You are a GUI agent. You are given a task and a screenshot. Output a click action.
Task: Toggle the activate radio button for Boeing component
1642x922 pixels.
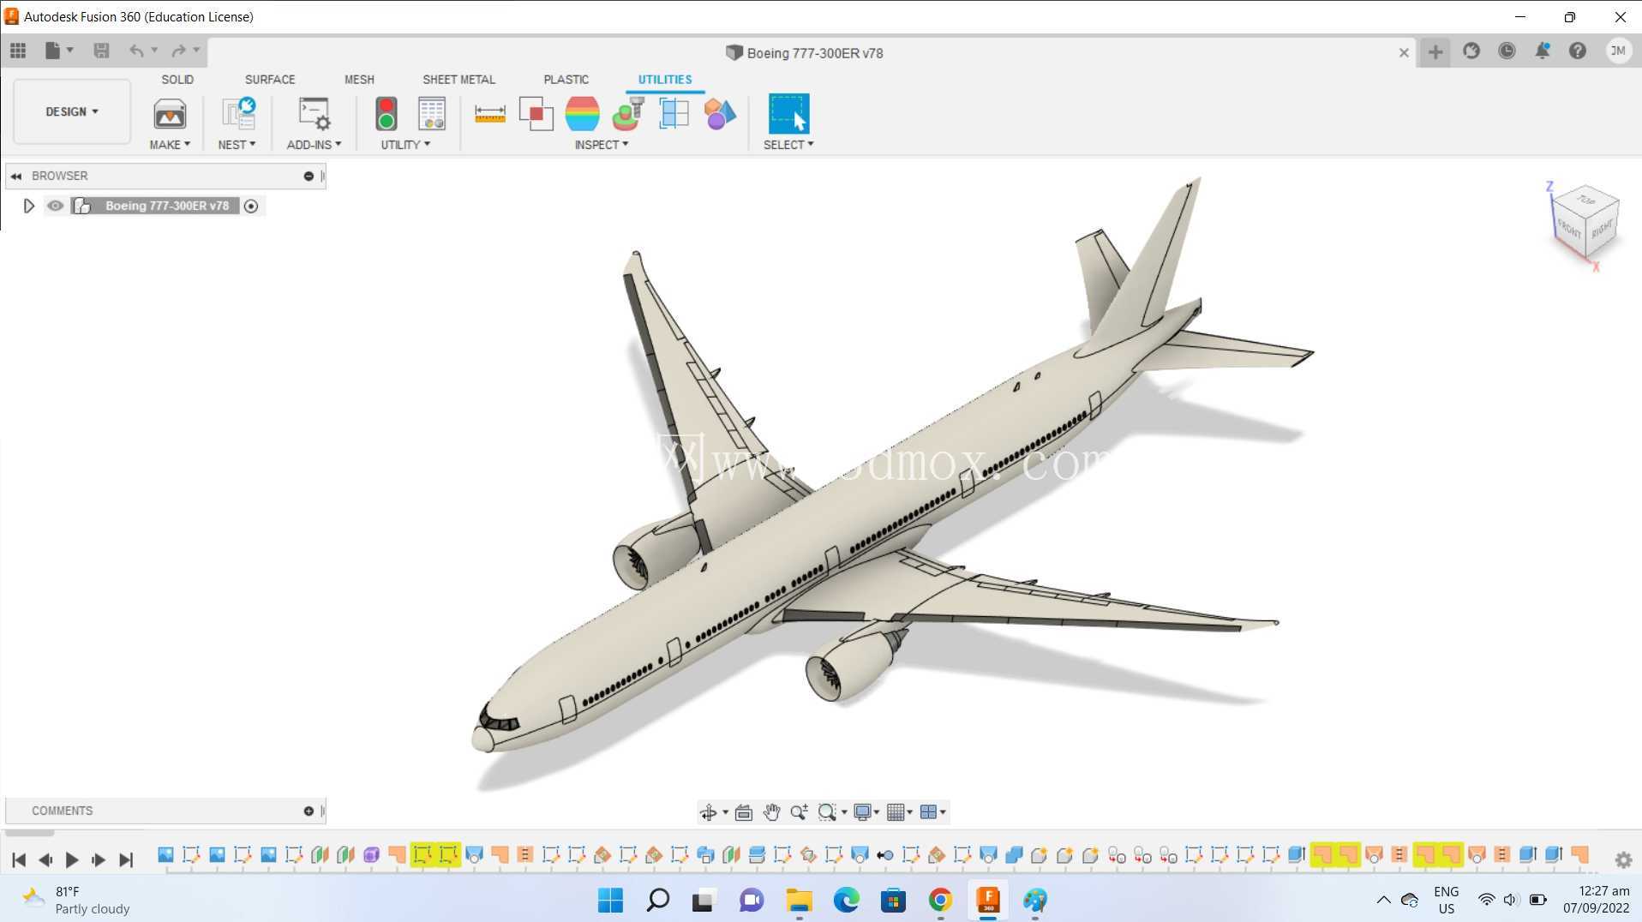tap(251, 206)
